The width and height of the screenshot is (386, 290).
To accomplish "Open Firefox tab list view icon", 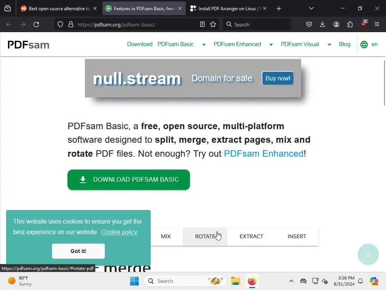I will point(8,8).
